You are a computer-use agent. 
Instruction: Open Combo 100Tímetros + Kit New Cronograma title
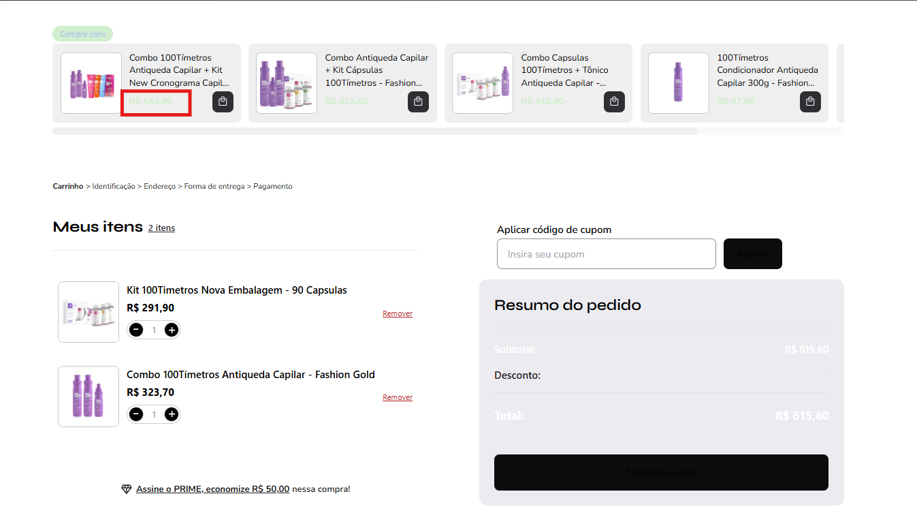click(178, 70)
